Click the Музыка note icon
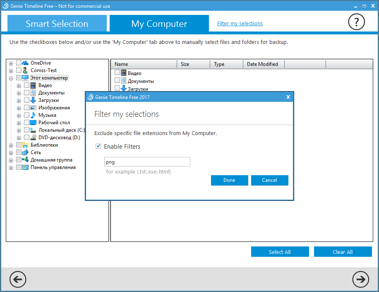 [x=33, y=115]
